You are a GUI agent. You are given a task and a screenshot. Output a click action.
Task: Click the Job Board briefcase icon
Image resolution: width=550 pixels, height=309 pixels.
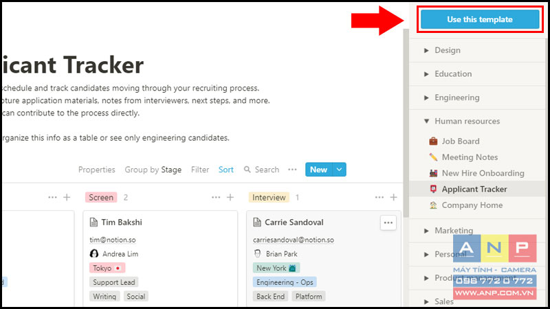click(x=434, y=141)
